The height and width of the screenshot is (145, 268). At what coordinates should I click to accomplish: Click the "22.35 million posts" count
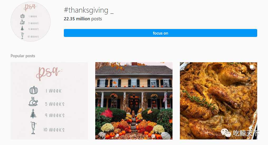83,19
